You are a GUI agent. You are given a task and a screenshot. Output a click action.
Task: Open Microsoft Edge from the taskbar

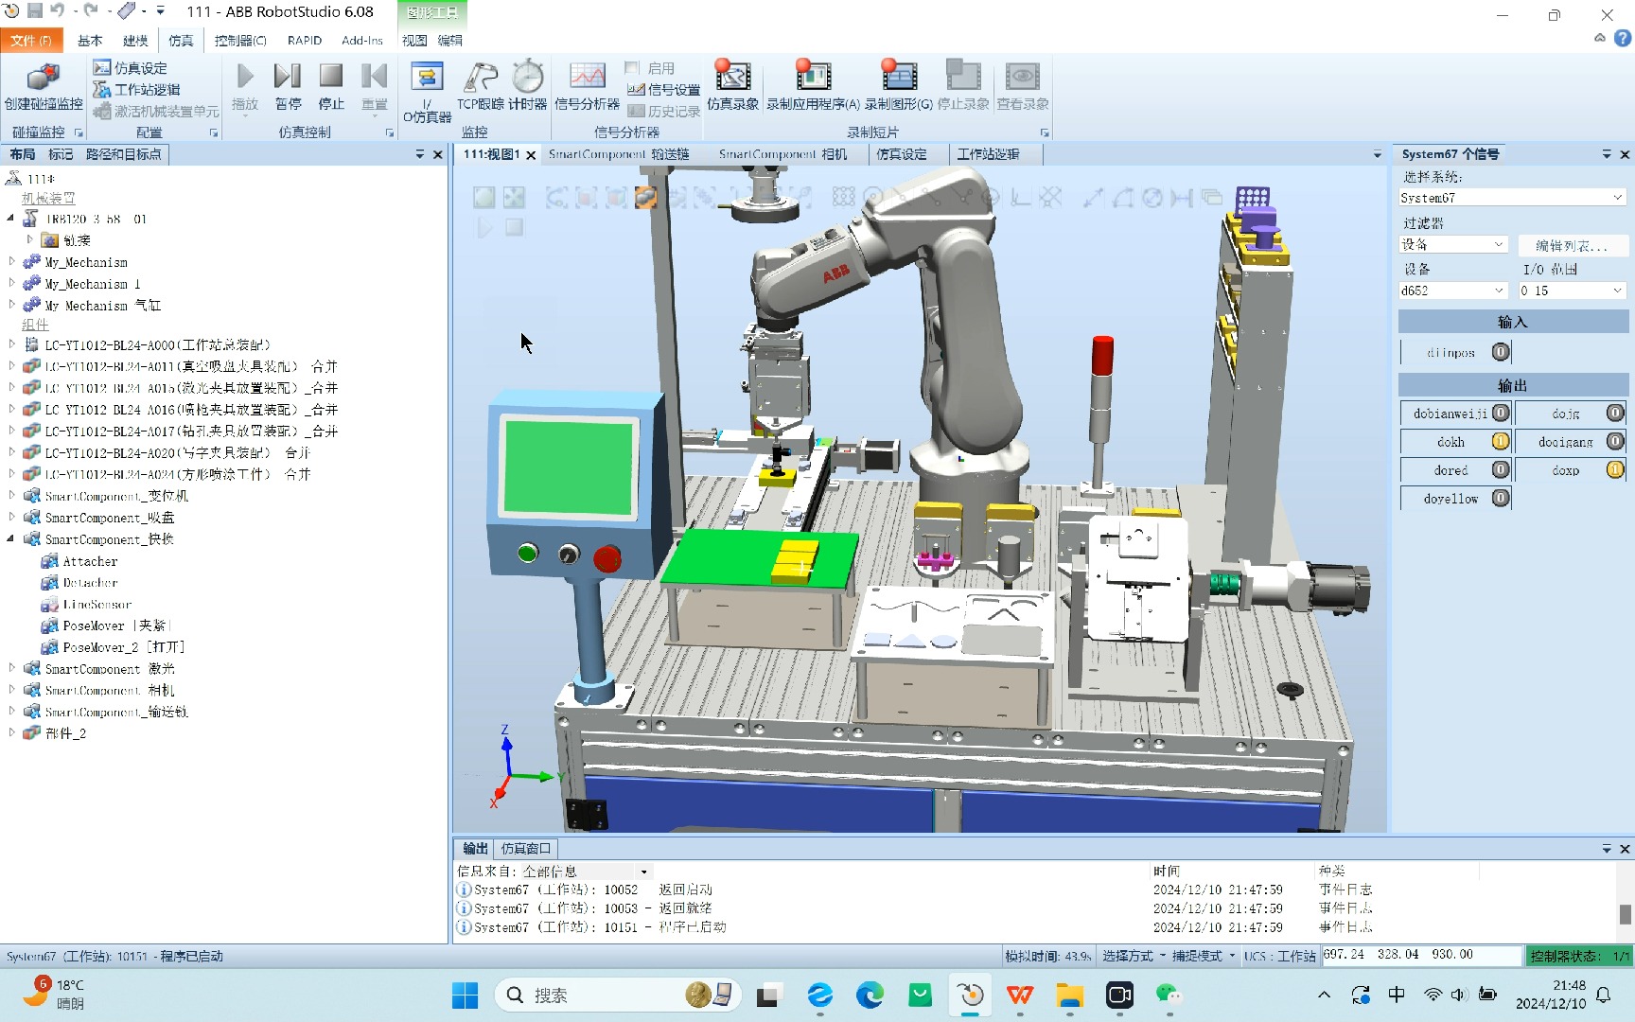[x=870, y=995]
